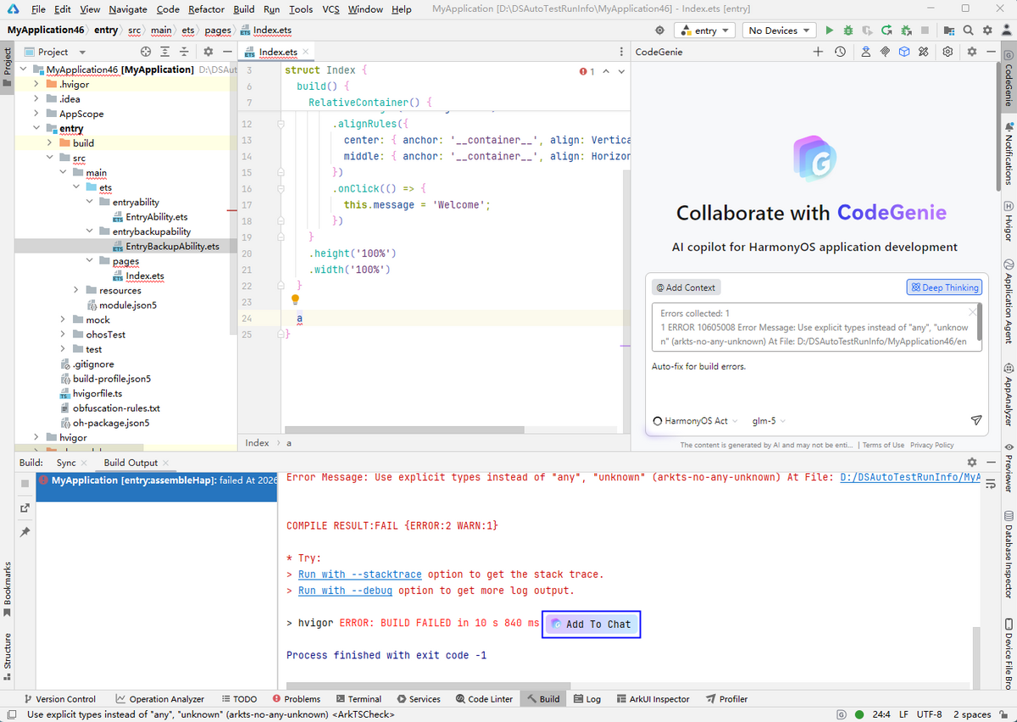This screenshot has width=1017, height=722.
Task: Start a new CodeGenie chat with plus icon
Action: pos(818,52)
